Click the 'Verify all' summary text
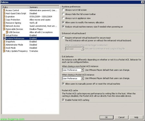The height and width of the screenshot is (121, 145). click(33, 23)
